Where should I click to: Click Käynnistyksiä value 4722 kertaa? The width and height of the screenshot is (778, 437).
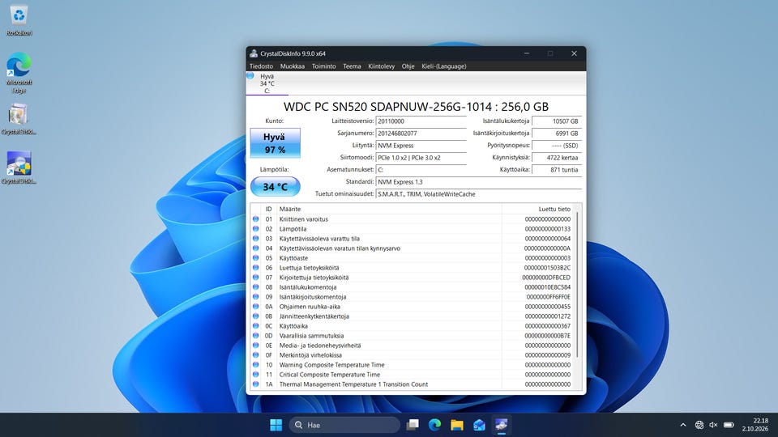(x=557, y=158)
